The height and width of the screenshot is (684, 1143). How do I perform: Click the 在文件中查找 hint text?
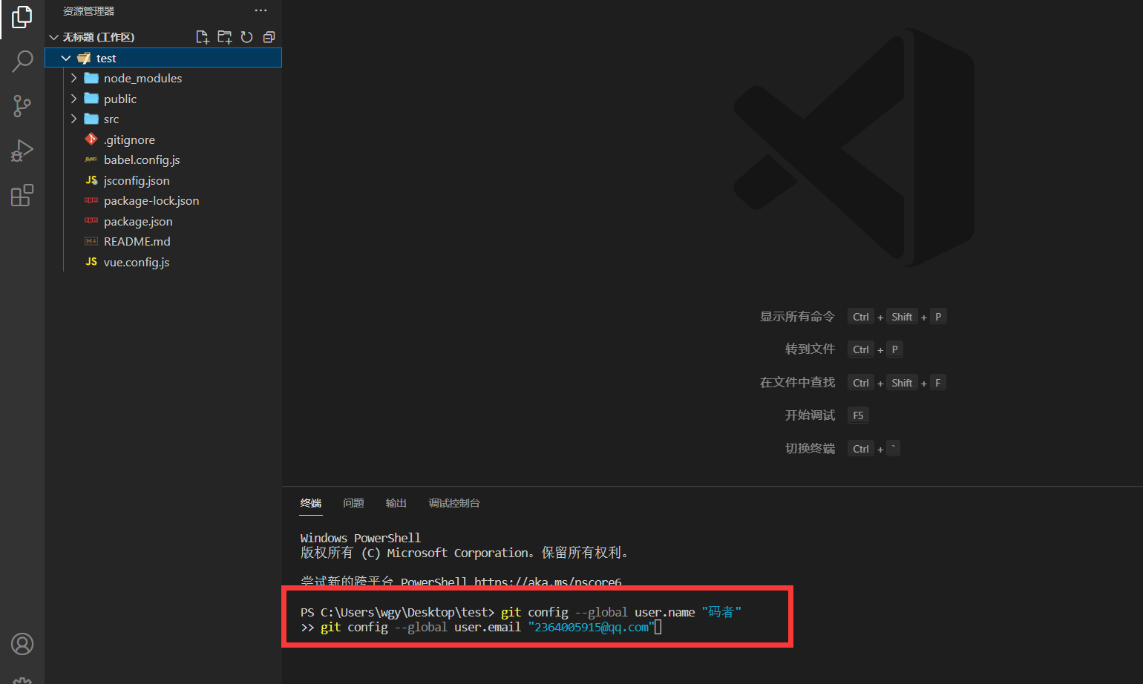[x=797, y=383]
